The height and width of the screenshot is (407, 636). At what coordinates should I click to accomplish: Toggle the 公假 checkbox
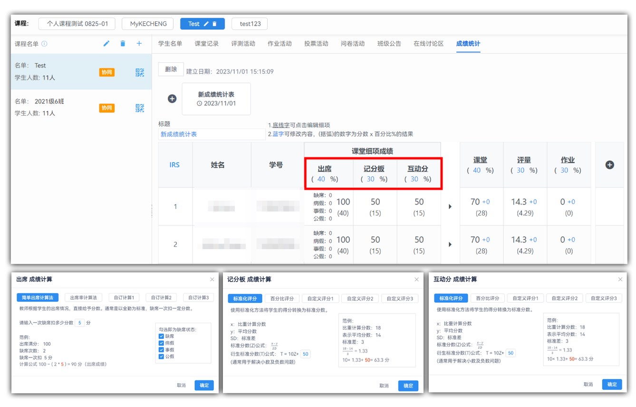tap(162, 356)
